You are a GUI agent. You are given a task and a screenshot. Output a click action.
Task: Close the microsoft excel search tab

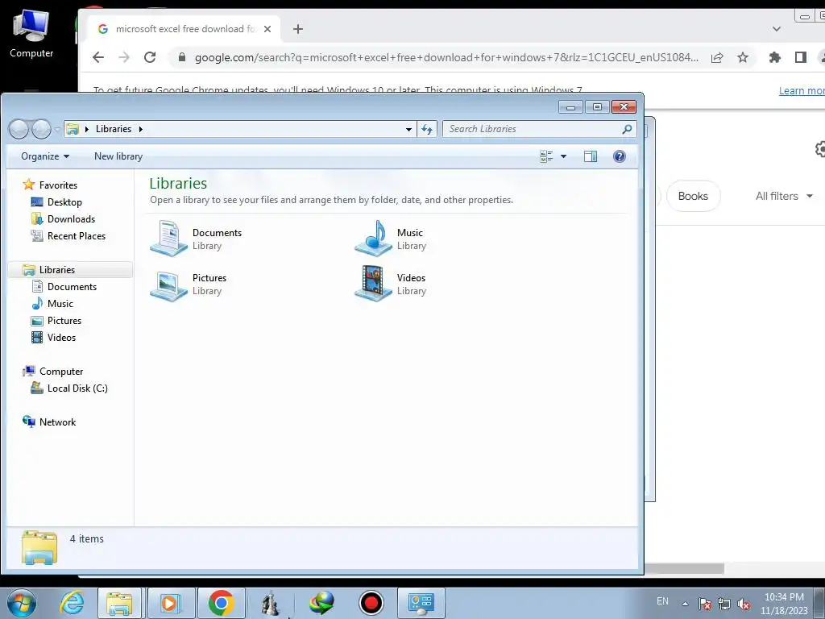tap(267, 29)
